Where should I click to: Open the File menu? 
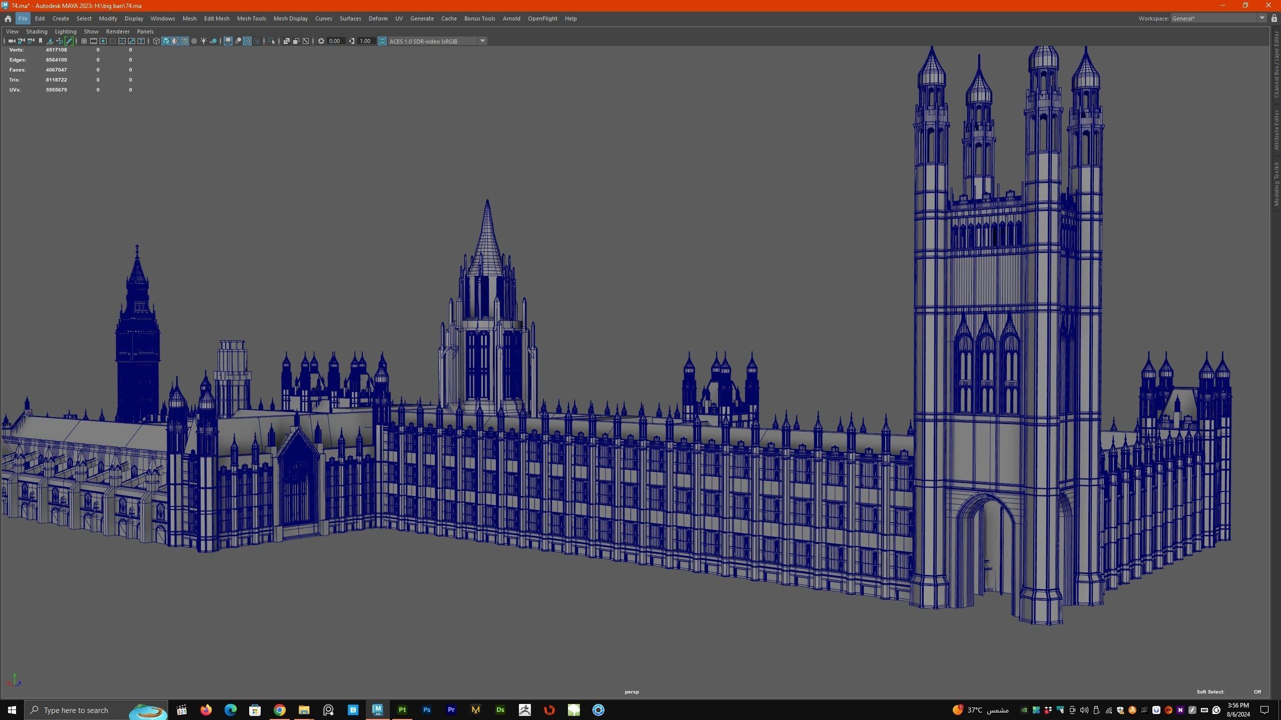pyautogui.click(x=23, y=18)
